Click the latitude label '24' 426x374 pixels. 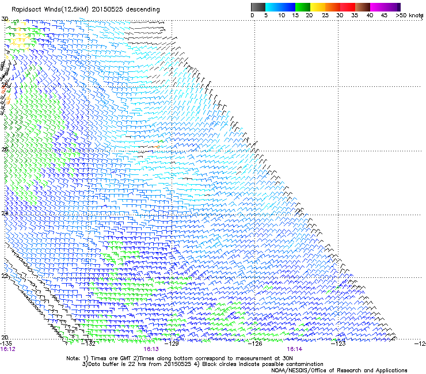point(5,213)
